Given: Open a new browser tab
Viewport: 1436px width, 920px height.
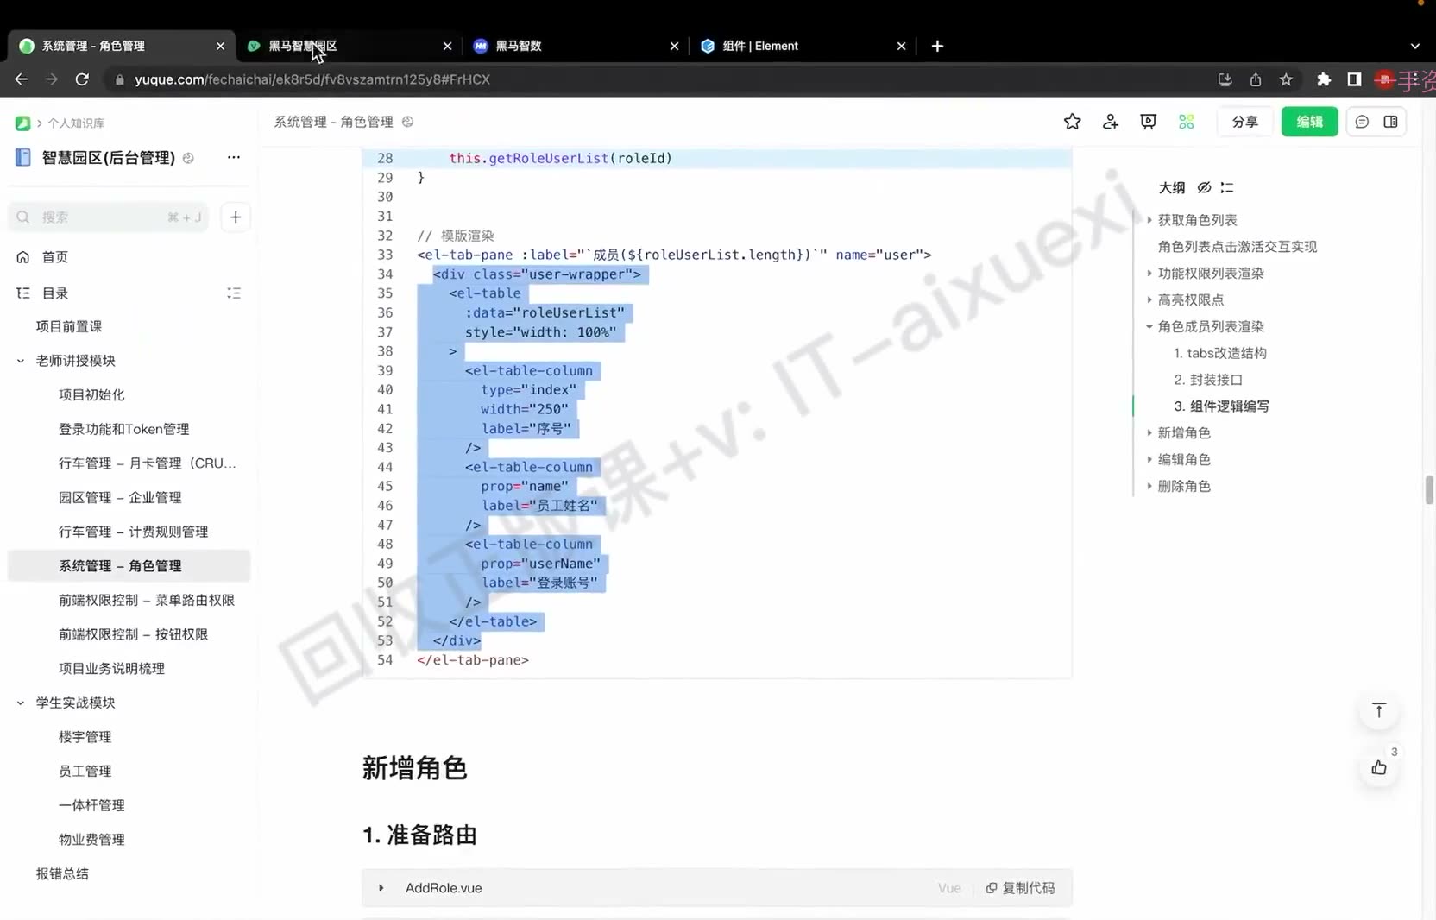Looking at the screenshot, I should point(937,46).
